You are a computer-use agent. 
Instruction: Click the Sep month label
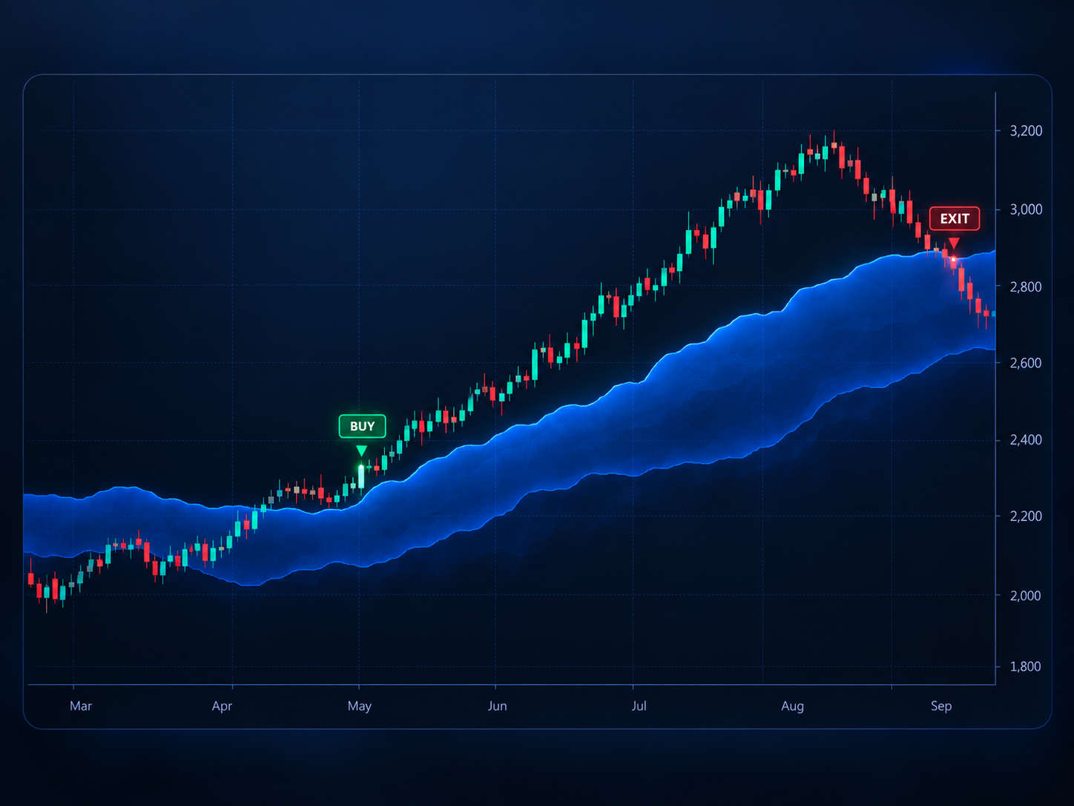[x=941, y=706]
